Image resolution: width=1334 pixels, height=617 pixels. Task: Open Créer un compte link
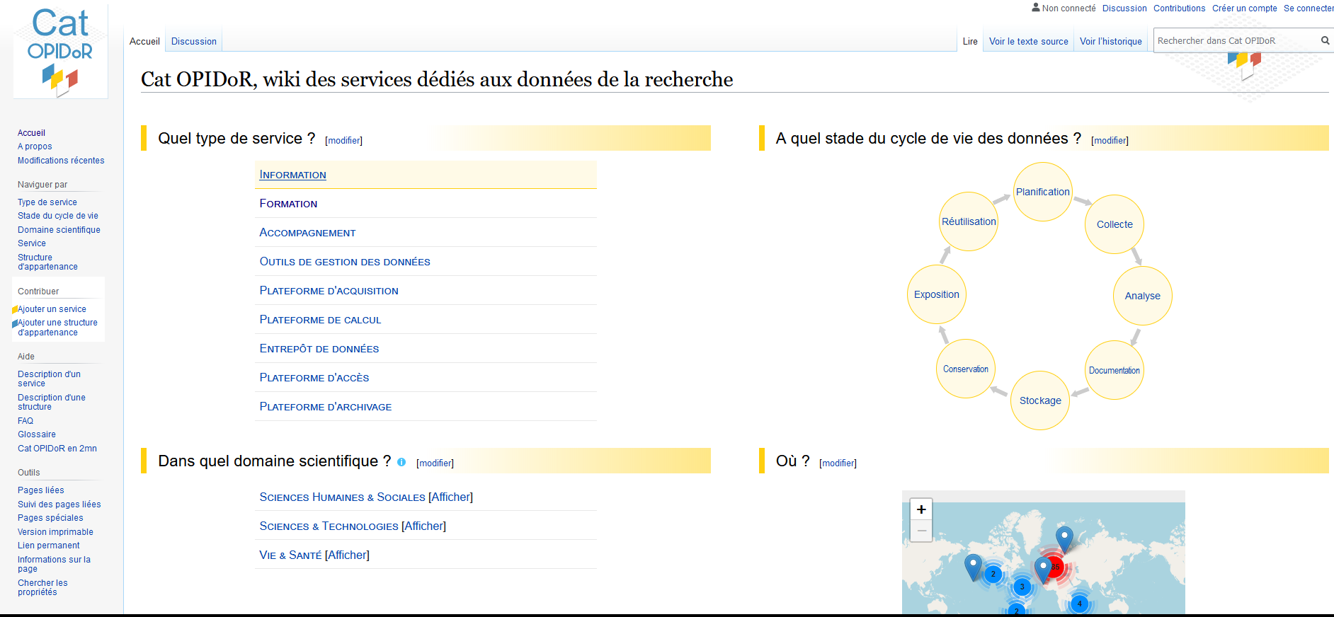click(1244, 8)
